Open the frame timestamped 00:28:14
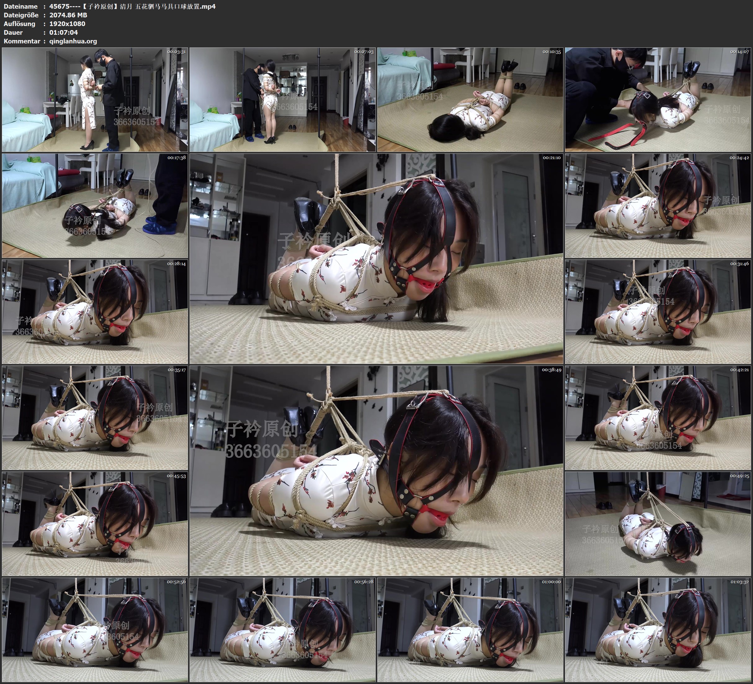Image resolution: width=753 pixels, height=684 pixels. [x=95, y=312]
